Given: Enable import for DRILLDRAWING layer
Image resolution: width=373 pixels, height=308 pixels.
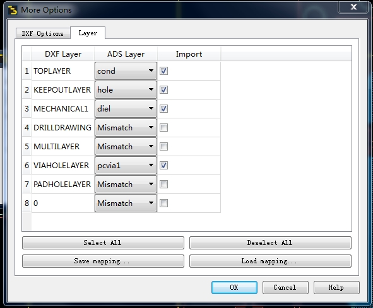Looking at the screenshot, I should coord(163,127).
